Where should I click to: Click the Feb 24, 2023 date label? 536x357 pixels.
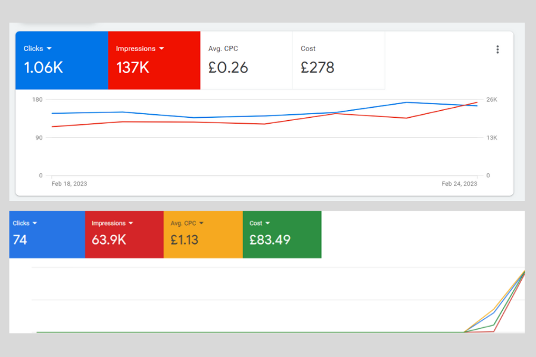click(459, 184)
